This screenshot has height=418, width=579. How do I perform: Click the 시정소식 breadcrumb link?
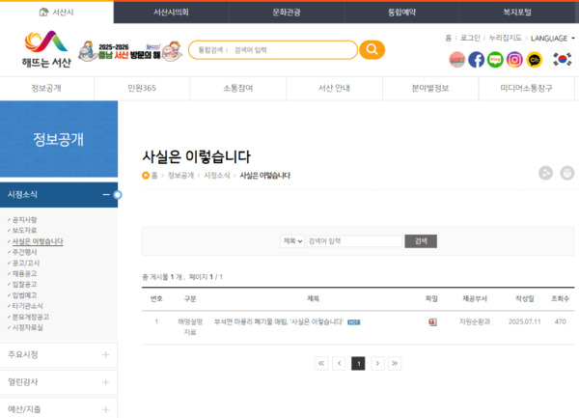(x=217, y=176)
